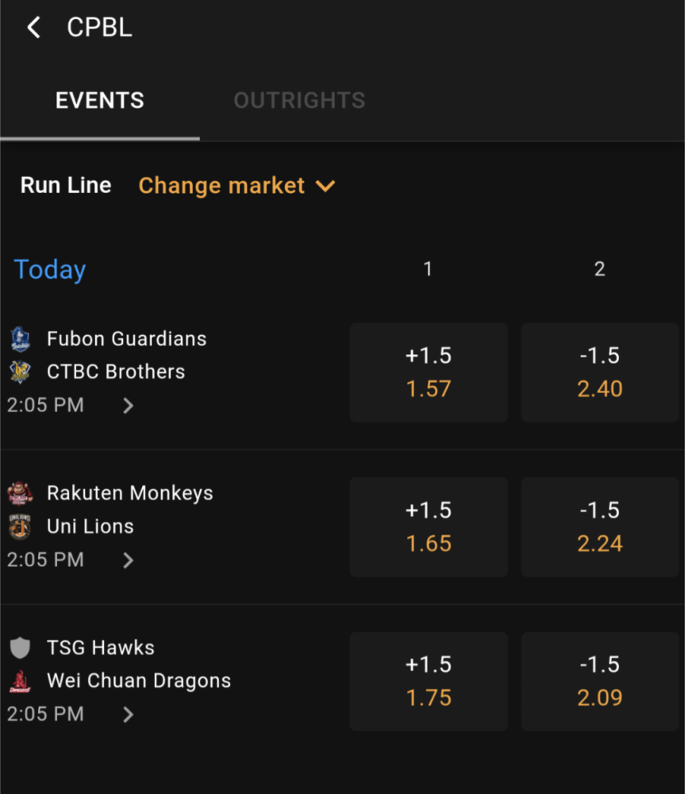Image resolution: width=685 pixels, height=794 pixels.
Task: Click the TSG Hawks shield logo
Action: coord(21,648)
